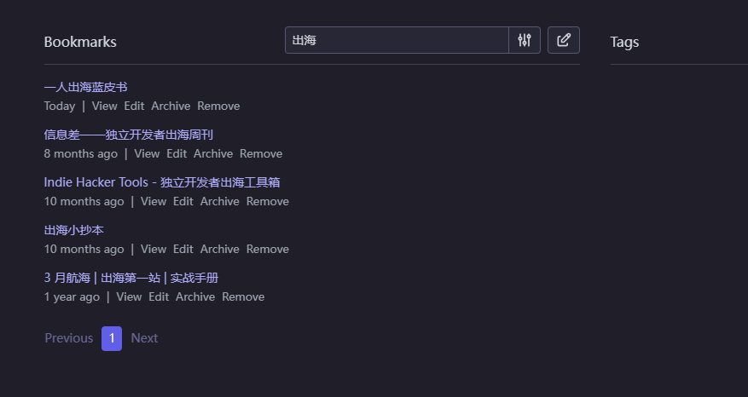Click the 1 year ago date
This screenshot has width=748, height=397.
click(x=72, y=296)
